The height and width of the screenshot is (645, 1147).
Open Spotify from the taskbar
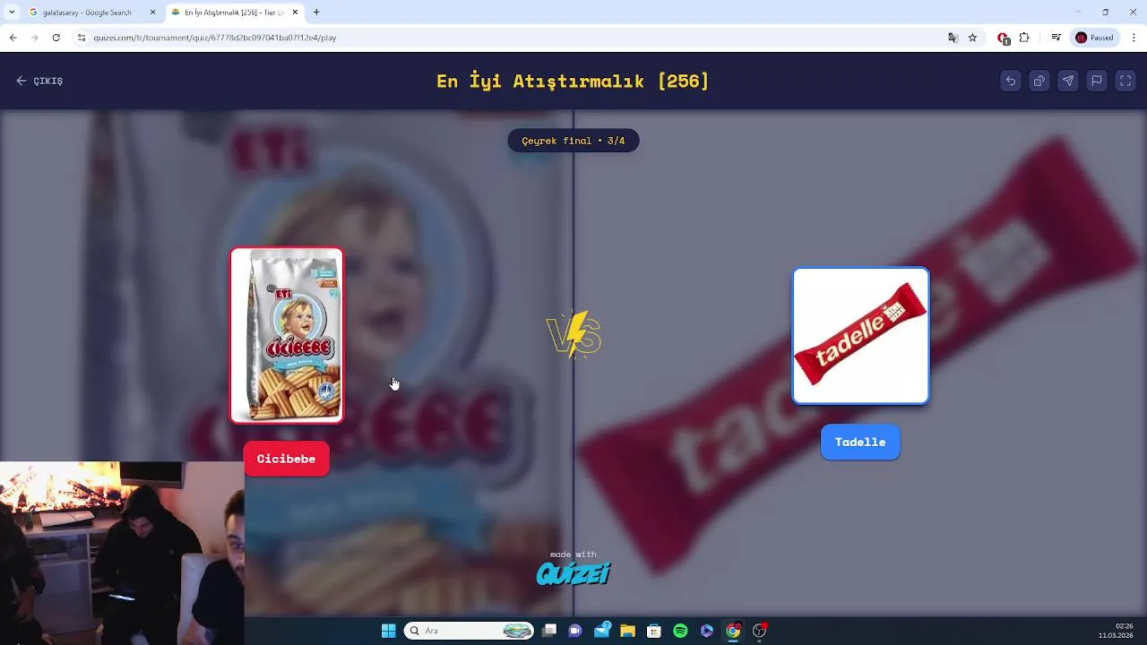point(680,631)
